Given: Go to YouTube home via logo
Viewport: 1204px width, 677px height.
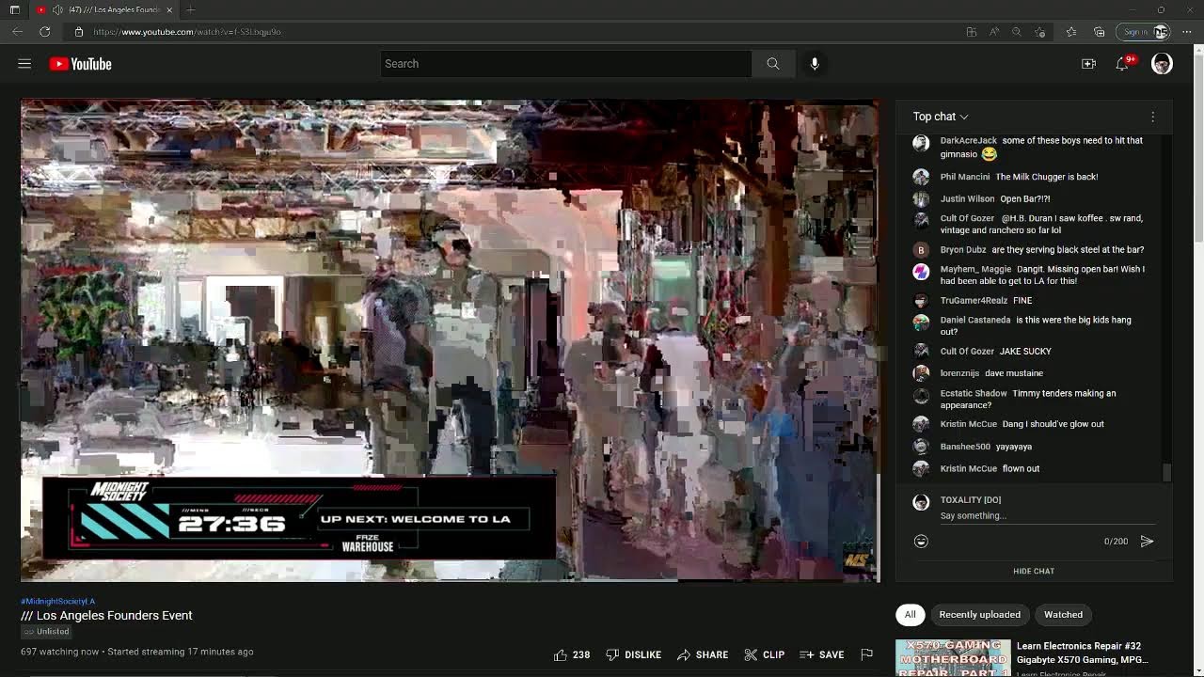Looking at the screenshot, I should 81,64.
